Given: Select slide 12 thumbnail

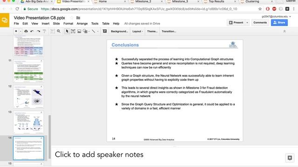Looking at the screenshot, I should (28, 96).
